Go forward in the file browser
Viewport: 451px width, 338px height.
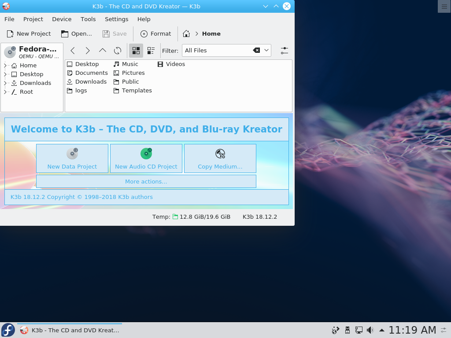(x=88, y=51)
